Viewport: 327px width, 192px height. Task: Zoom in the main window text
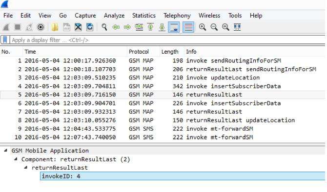(x=203, y=27)
